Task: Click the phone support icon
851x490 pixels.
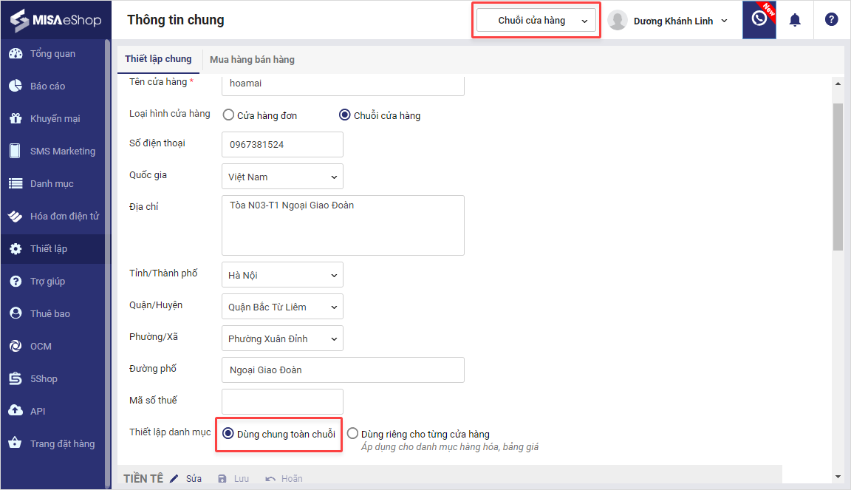Action: [759, 19]
